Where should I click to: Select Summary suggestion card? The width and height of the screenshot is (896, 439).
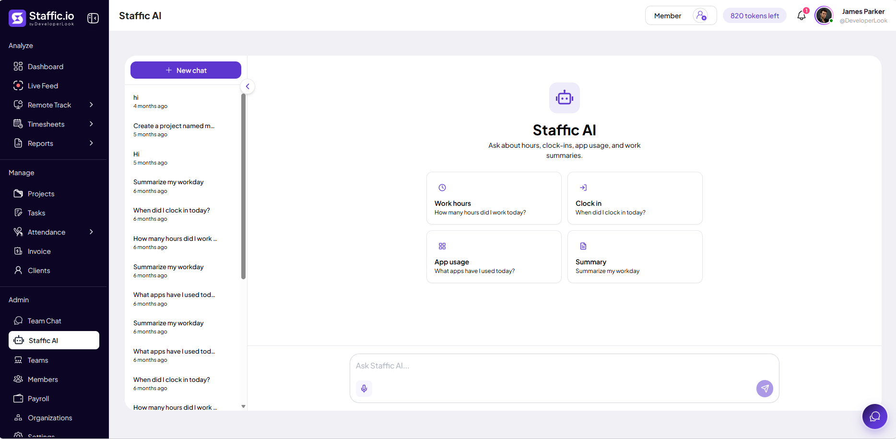click(635, 257)
